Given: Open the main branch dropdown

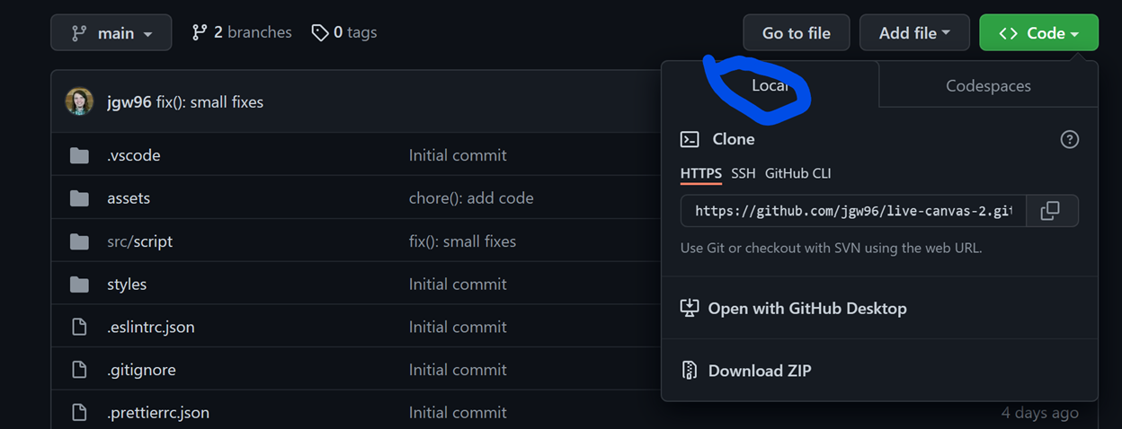Looking at the screenshot, I should click(x=111, y=33).
